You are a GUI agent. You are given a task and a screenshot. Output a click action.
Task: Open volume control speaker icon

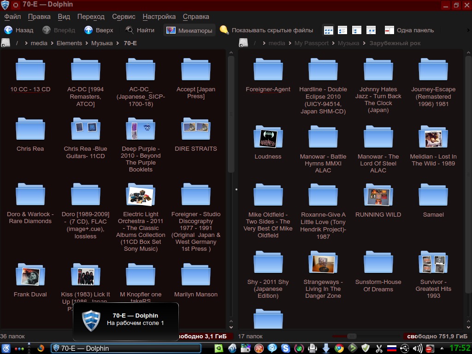[417, 348]
